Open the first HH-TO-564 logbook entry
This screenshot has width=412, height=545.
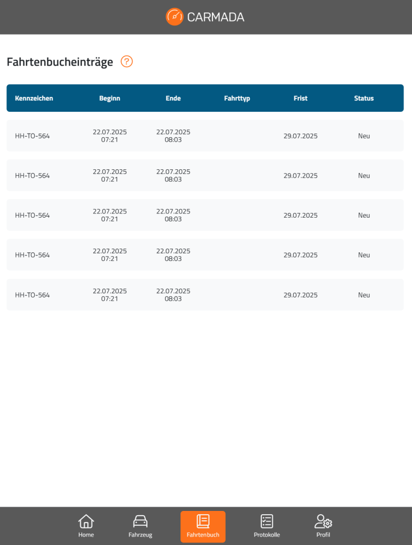point(205,136)
